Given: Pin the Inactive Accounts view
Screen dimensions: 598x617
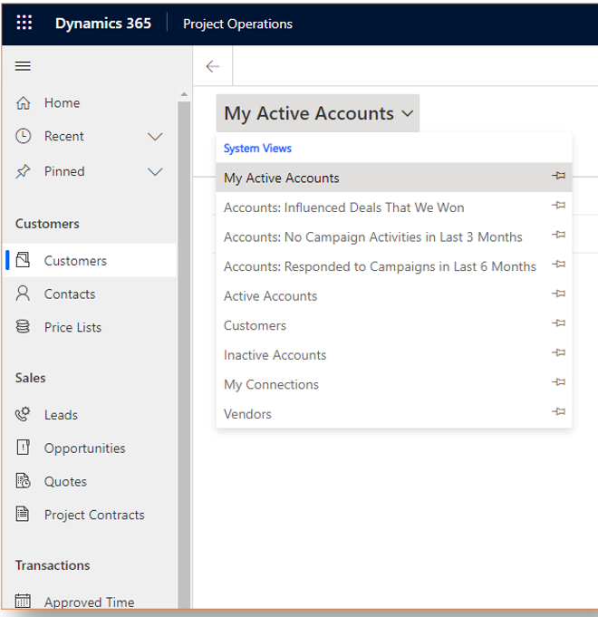Looking at the screenshot, I should [x=558, y=352].
